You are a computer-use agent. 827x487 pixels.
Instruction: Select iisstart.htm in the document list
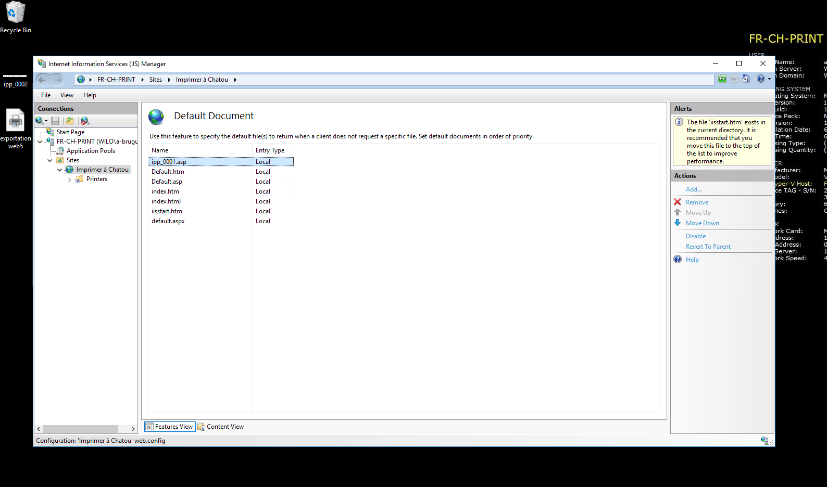[x=167, y=211]
